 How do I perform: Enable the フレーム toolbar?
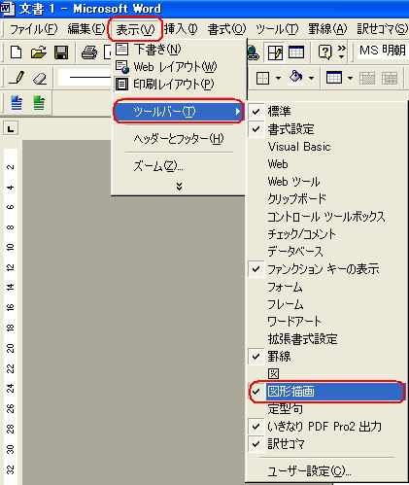tap(327, 304)
